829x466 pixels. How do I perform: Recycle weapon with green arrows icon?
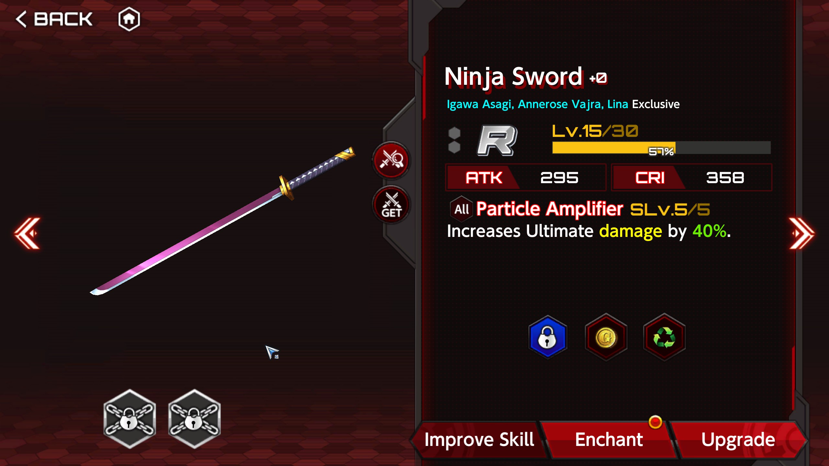pyautogui.click(x=664, y=337)
